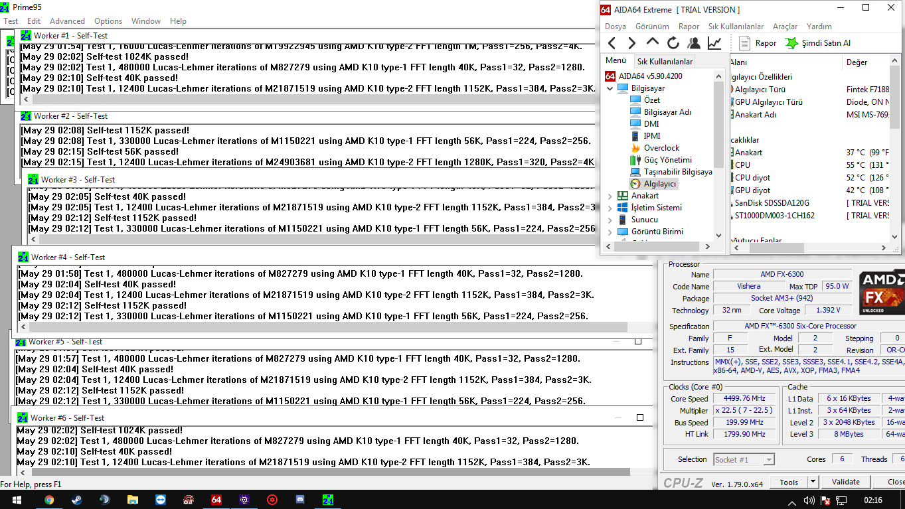Select the CPU diyot temperature row
Screen dimensions: 905x509
(x=809, y=177)
